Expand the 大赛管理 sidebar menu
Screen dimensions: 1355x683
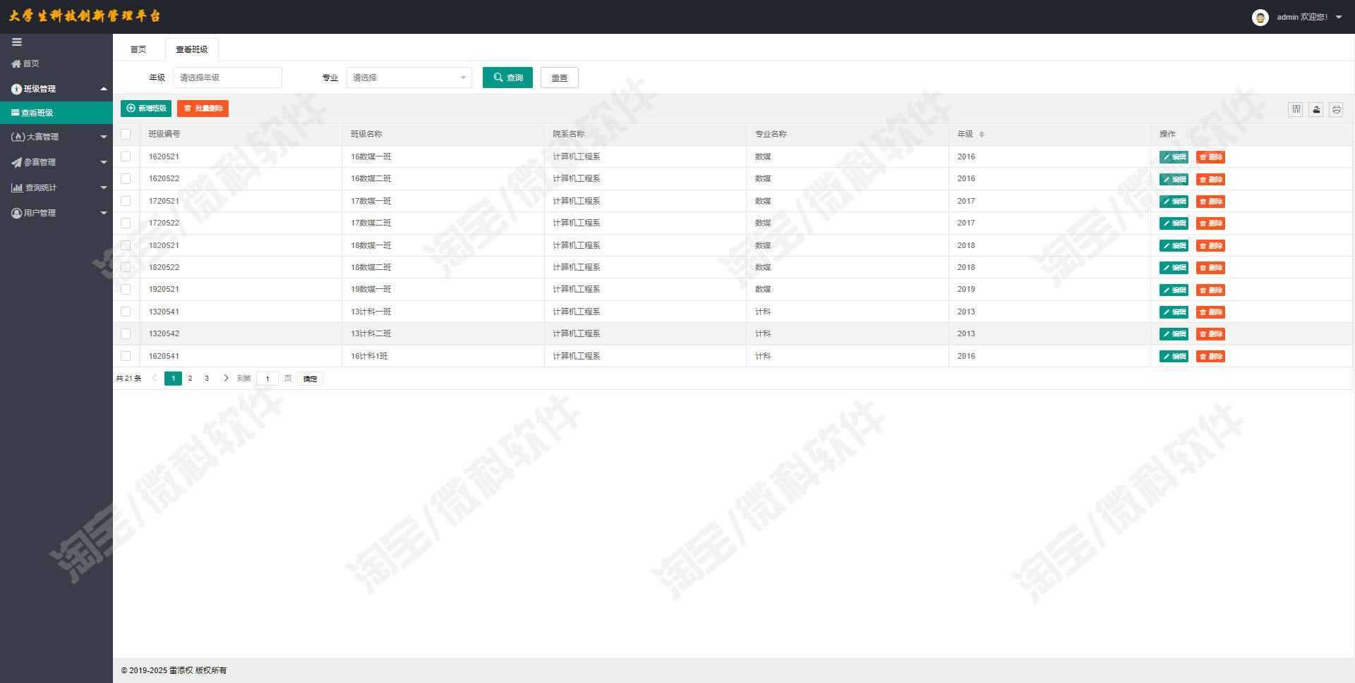pos(56,137)
